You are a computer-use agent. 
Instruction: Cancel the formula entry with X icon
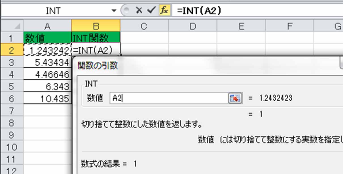pyautogui.click(x=139, y=10)
